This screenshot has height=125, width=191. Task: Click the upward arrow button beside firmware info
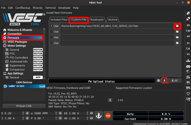click(110, 100)
